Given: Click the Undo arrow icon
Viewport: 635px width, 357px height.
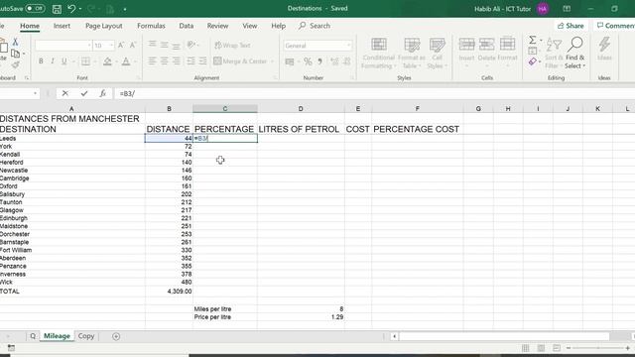Looking at the screenshot, I should pyautogui.click(x=71, y=9).
